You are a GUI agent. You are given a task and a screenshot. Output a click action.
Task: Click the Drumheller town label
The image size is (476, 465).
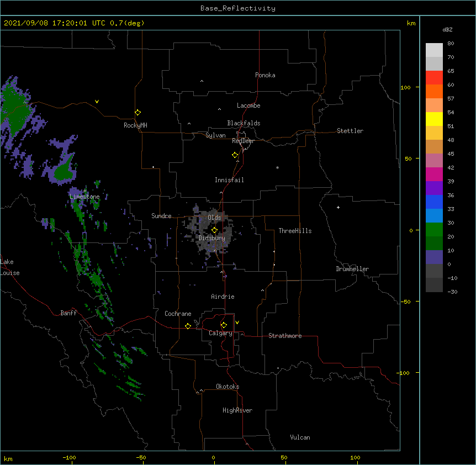[x=352, y=269]
